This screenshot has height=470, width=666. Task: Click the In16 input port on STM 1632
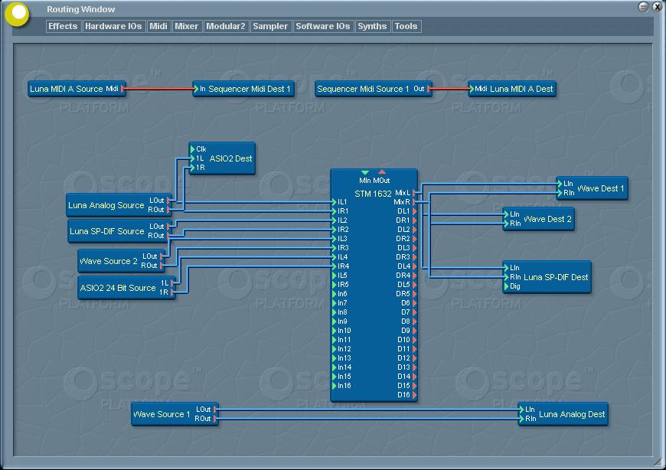335,386
